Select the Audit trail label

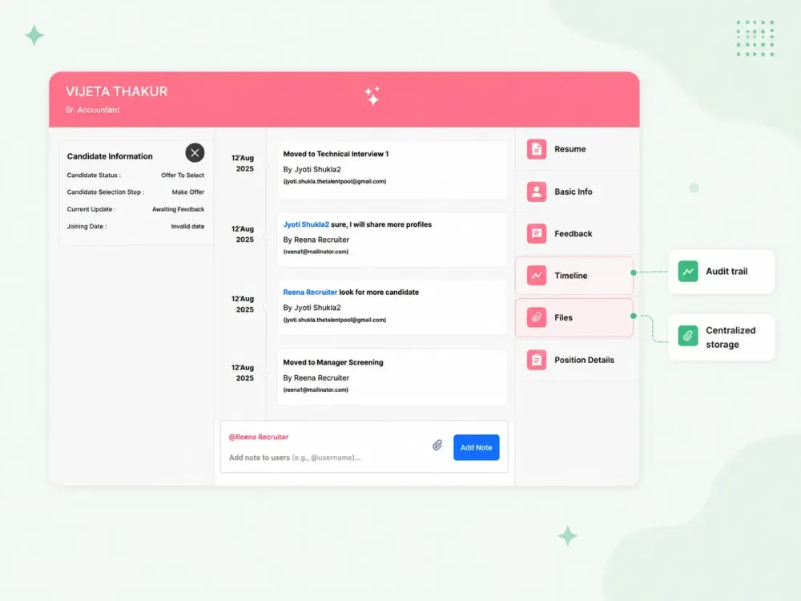(x=727, y=272)
